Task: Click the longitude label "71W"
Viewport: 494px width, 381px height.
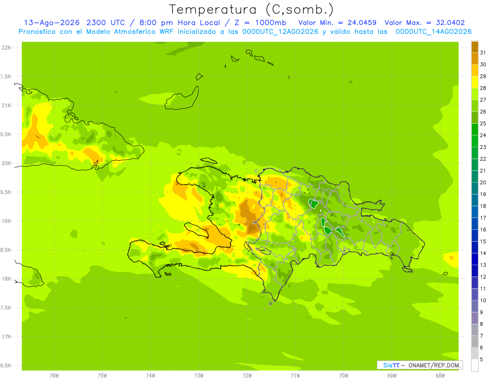Action: coord(295,375)
